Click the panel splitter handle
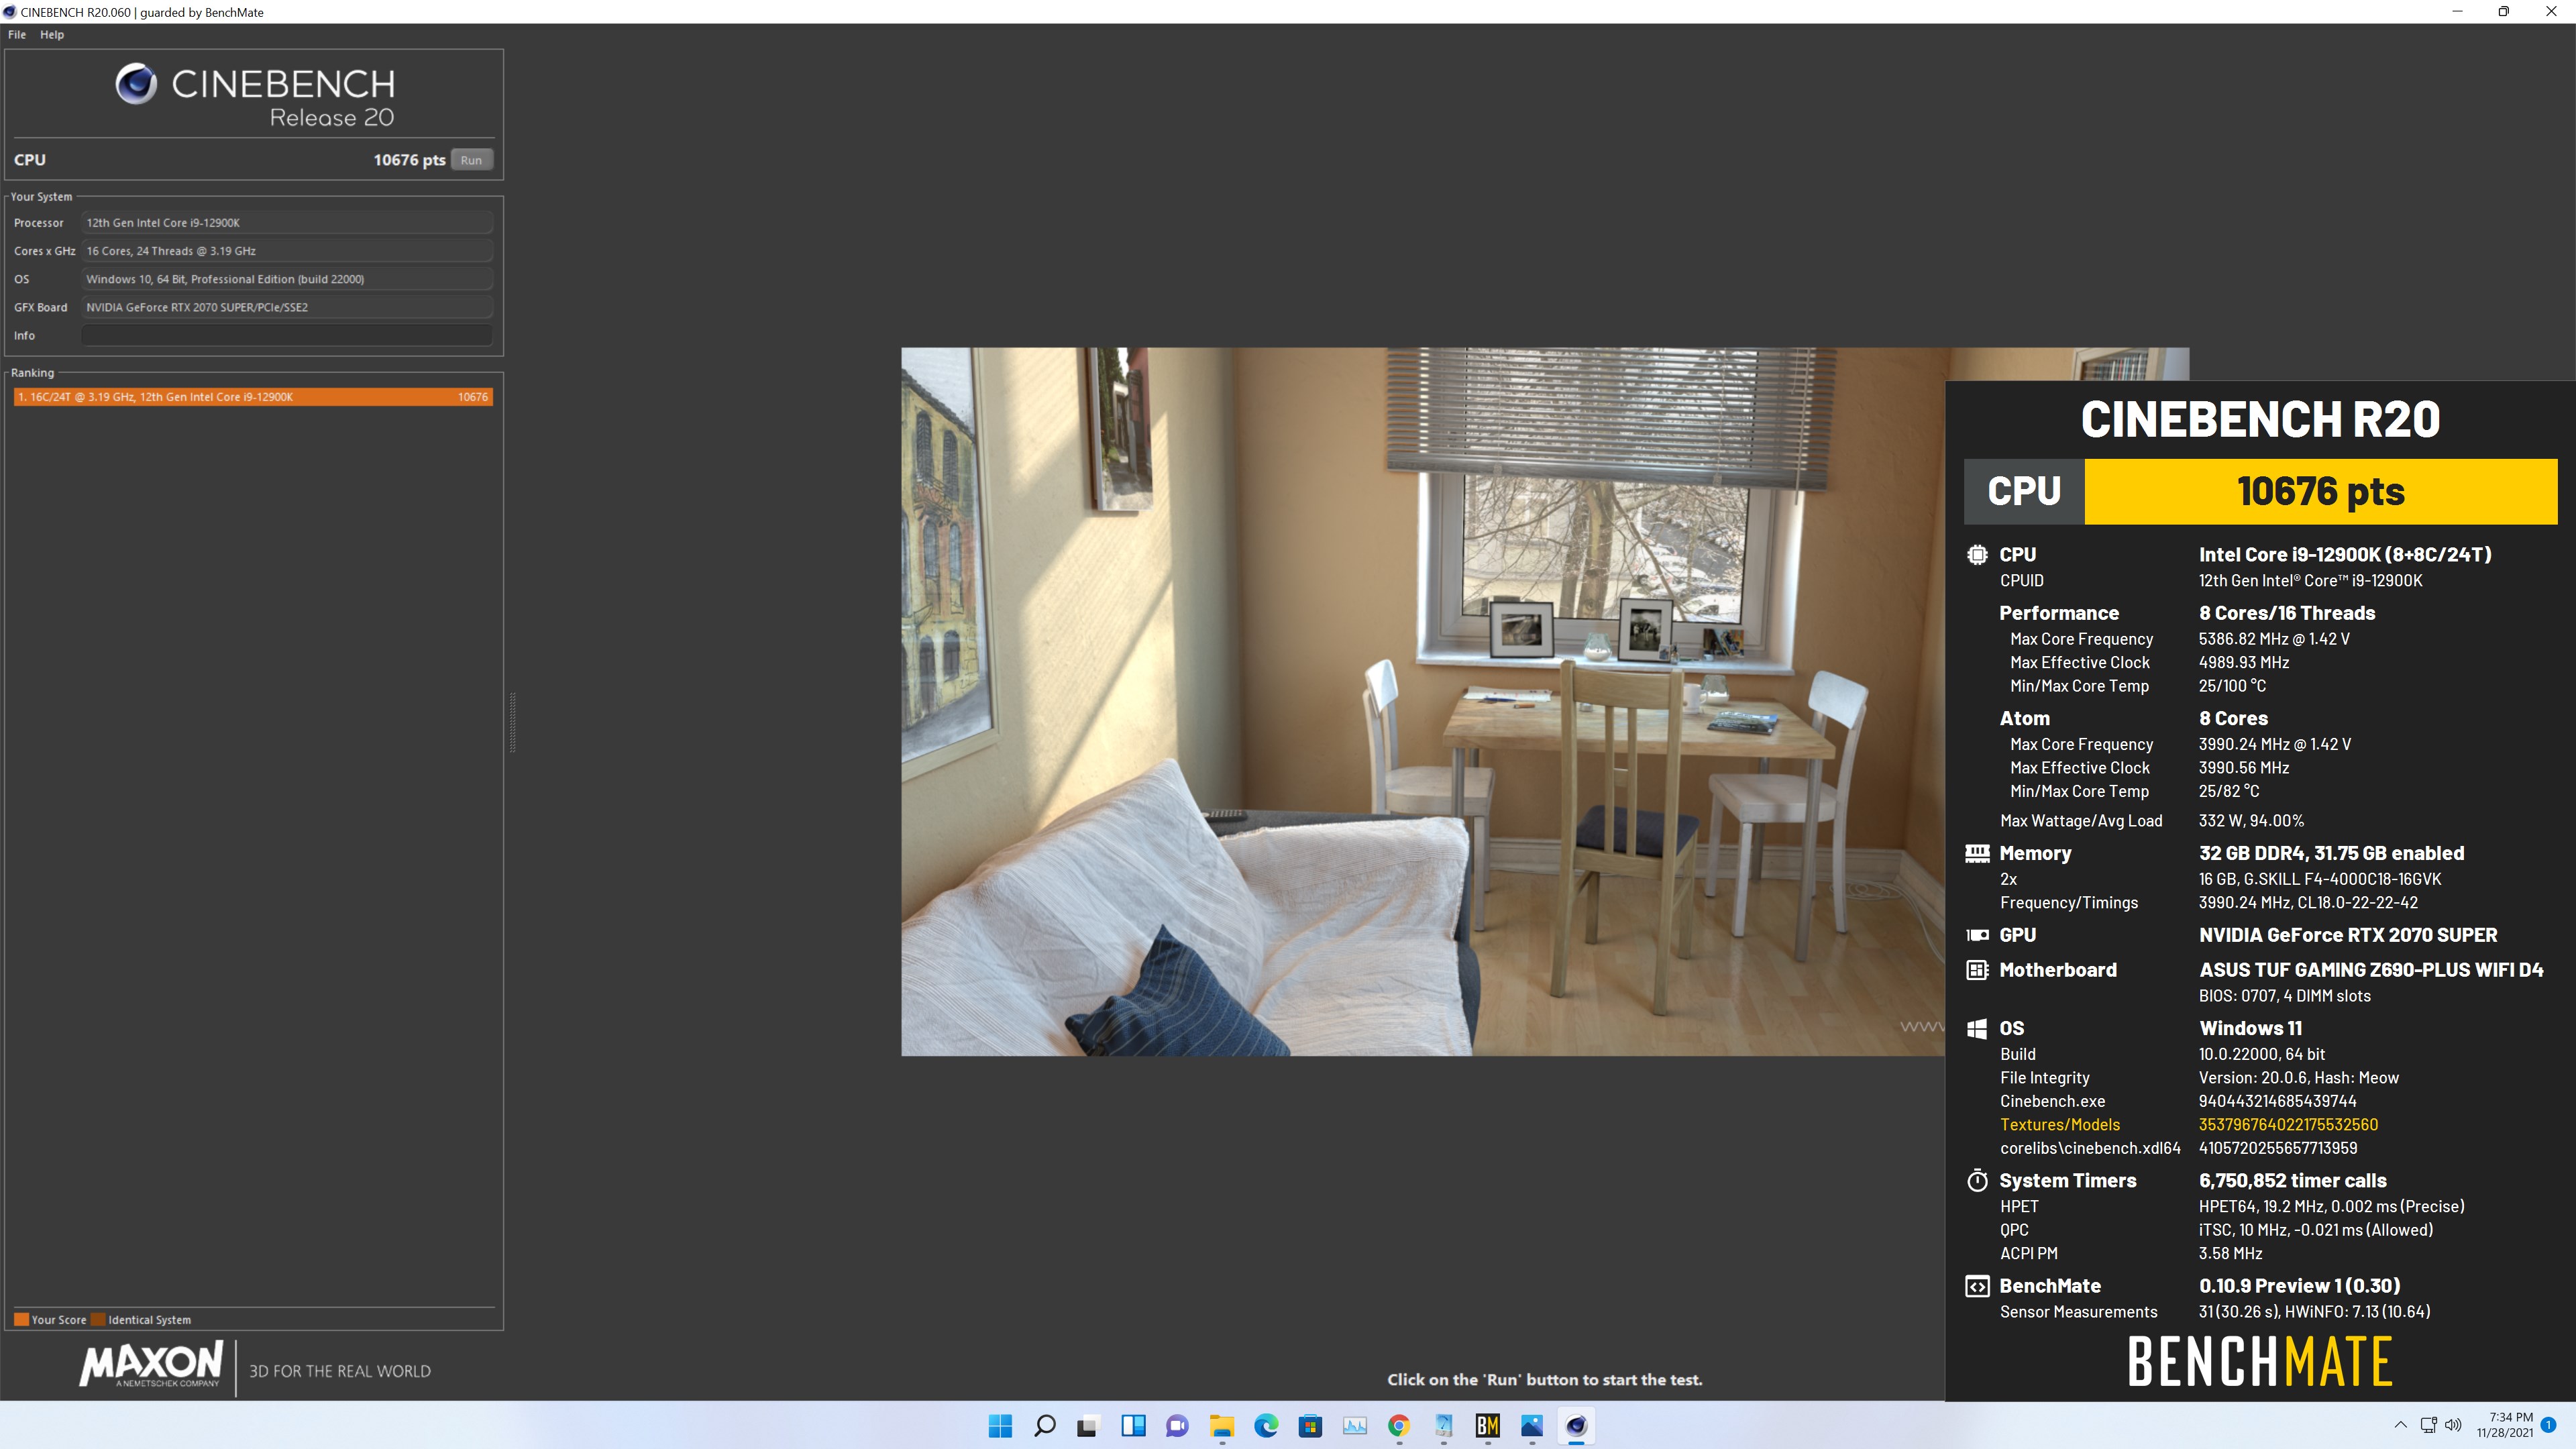2576x1449 pixels. pos(513,722)
